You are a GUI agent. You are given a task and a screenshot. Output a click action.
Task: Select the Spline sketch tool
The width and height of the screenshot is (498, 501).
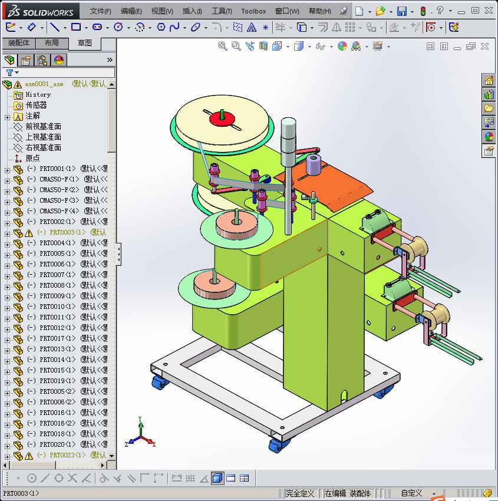coord(174,27)
